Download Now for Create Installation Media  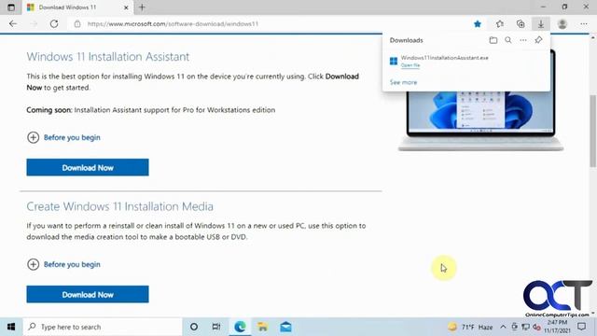coord(88,295)
